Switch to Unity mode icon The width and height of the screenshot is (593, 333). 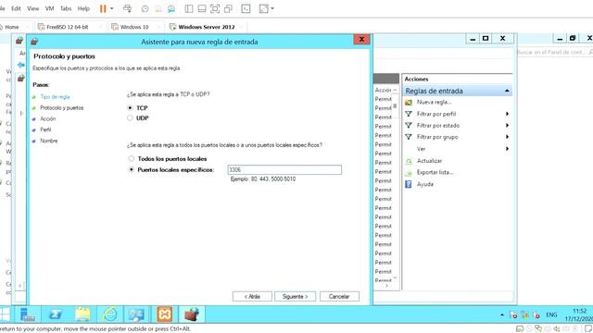[x=228, y=8]
